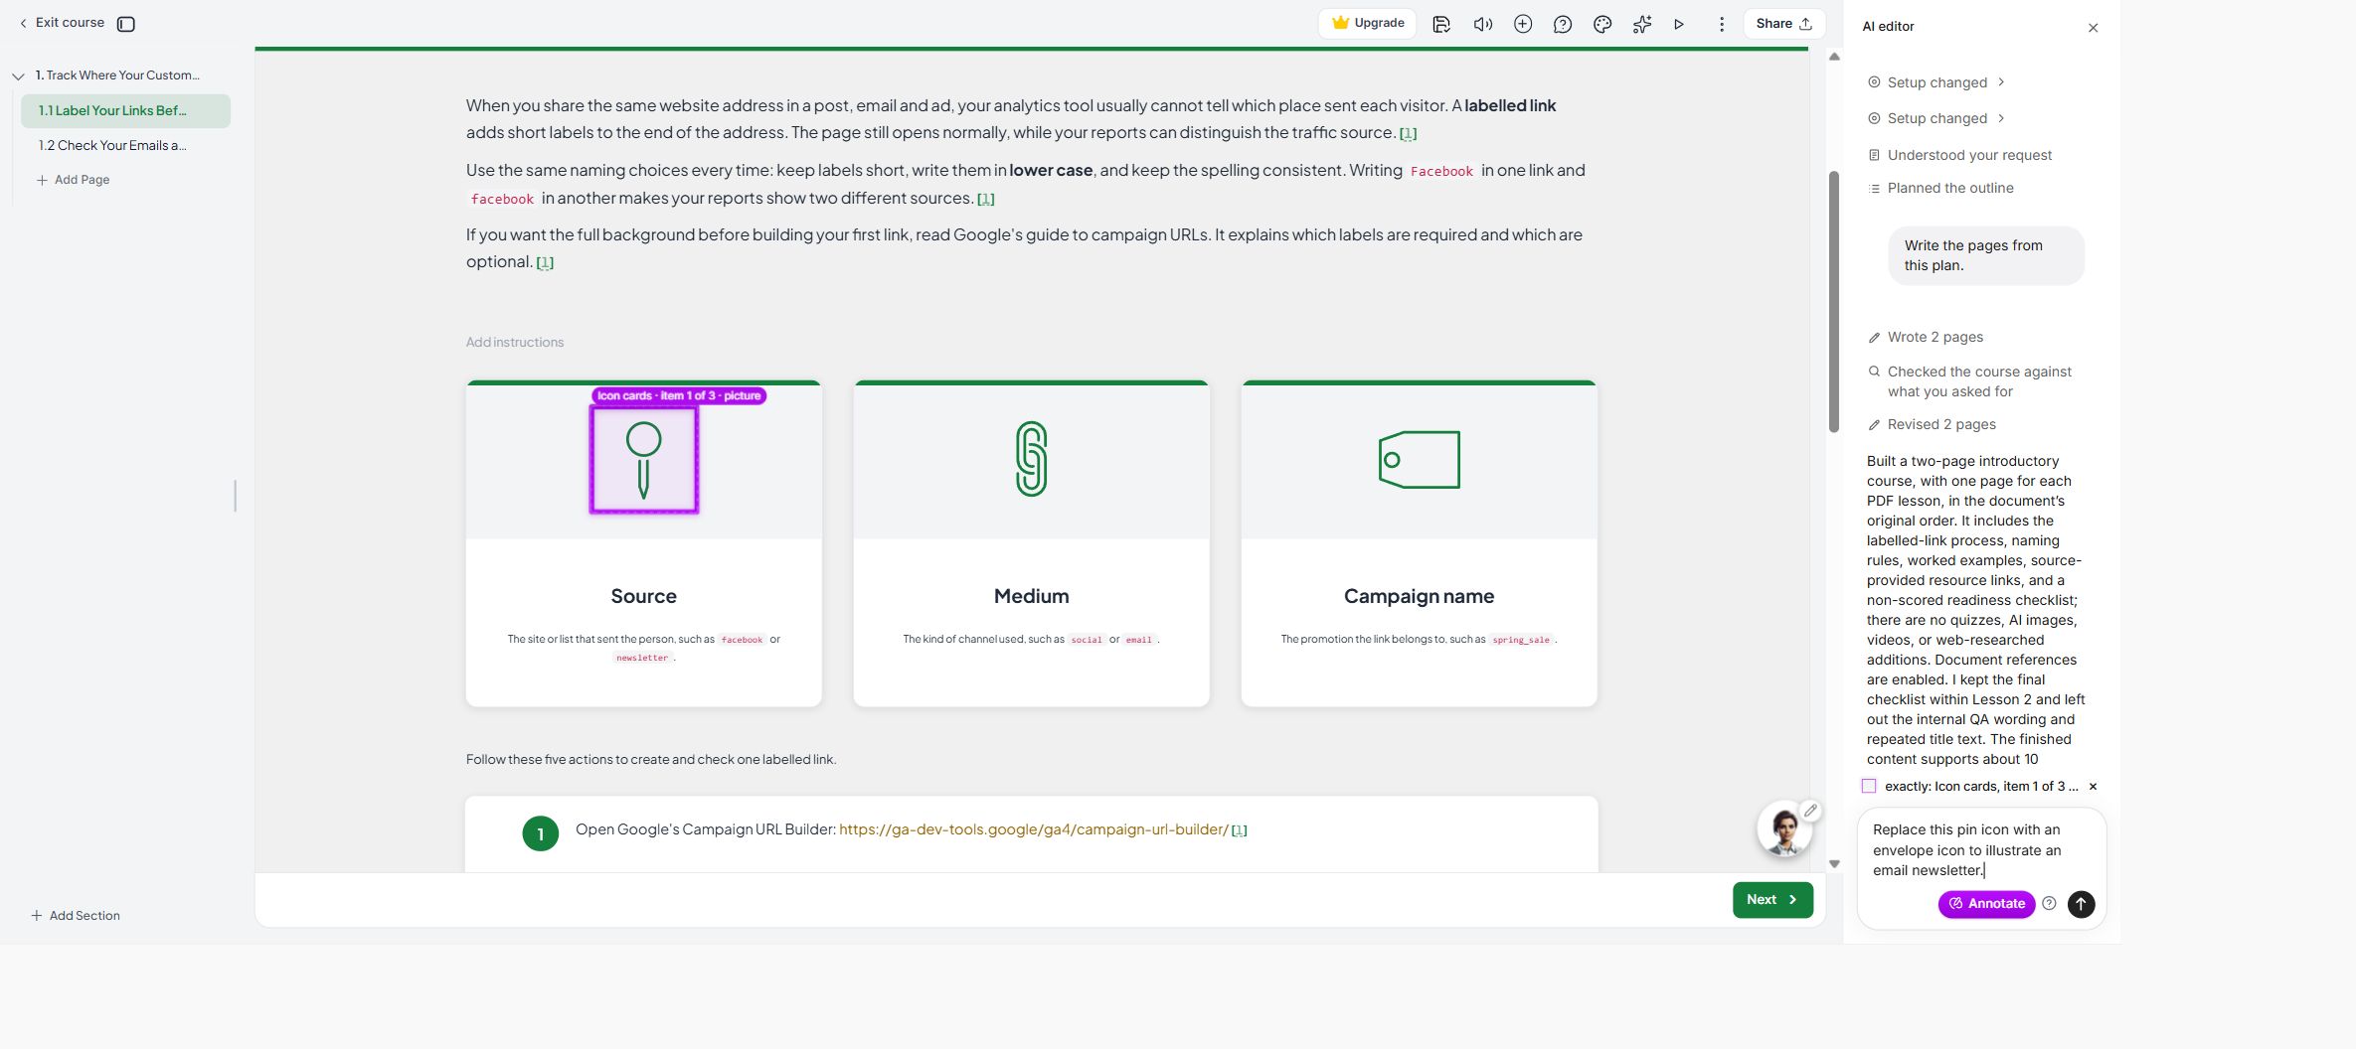
Task: Preview course with the play icon
Action: 1679,24
